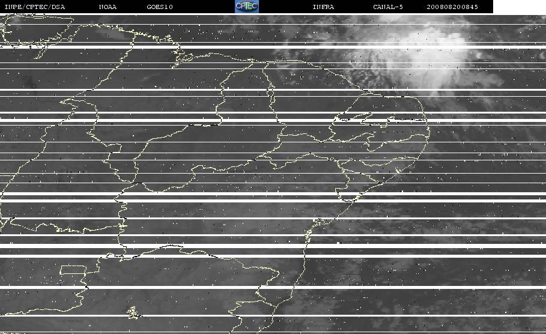Click the GOES10 satellite label
Viewport: 546px width, 334px height.
[x=160, y=7]
